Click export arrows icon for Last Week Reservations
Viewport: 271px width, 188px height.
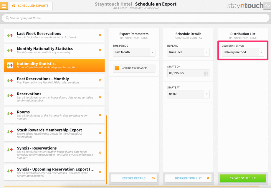coord(10,35)
